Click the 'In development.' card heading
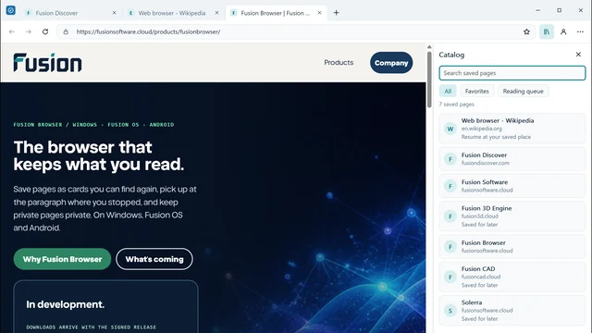 (x=66, y=304)
